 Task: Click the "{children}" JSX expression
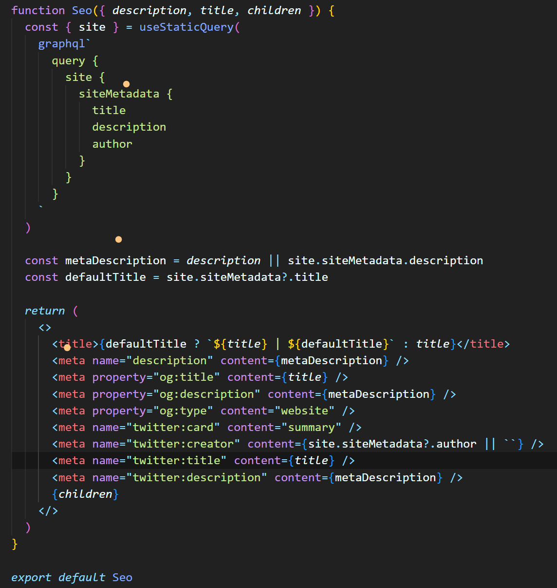(x=85, y=494)
